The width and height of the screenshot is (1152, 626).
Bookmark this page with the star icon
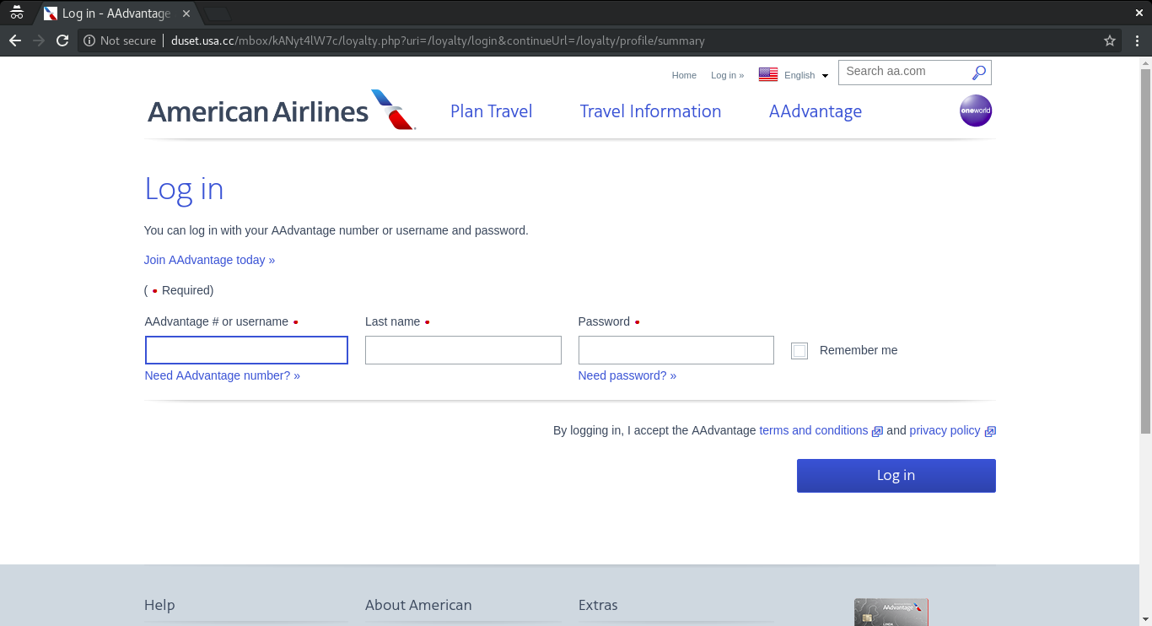(x=1110, y=40)
